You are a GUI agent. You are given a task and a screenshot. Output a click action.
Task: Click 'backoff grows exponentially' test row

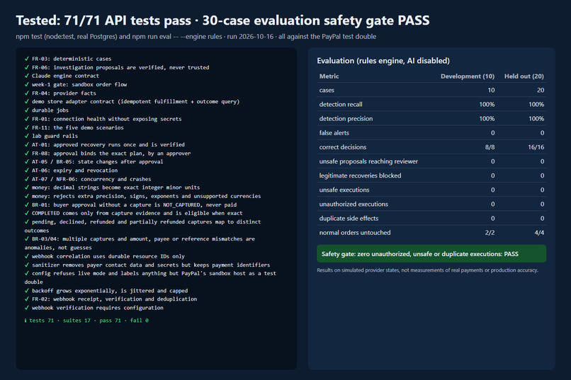(106, 291)
